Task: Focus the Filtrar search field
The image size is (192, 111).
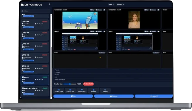Action: [35, 11]
